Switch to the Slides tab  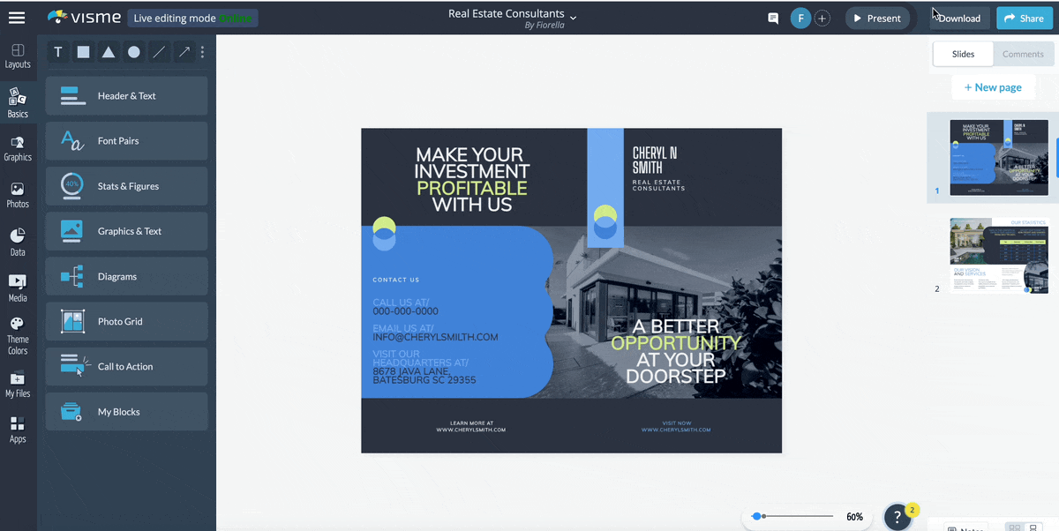click(x=962, y=53)
